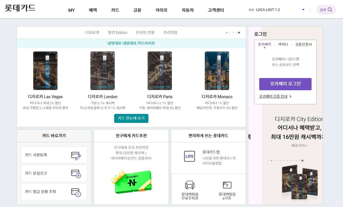Open 카드 발급 상황 조회 shortcut

54,192
